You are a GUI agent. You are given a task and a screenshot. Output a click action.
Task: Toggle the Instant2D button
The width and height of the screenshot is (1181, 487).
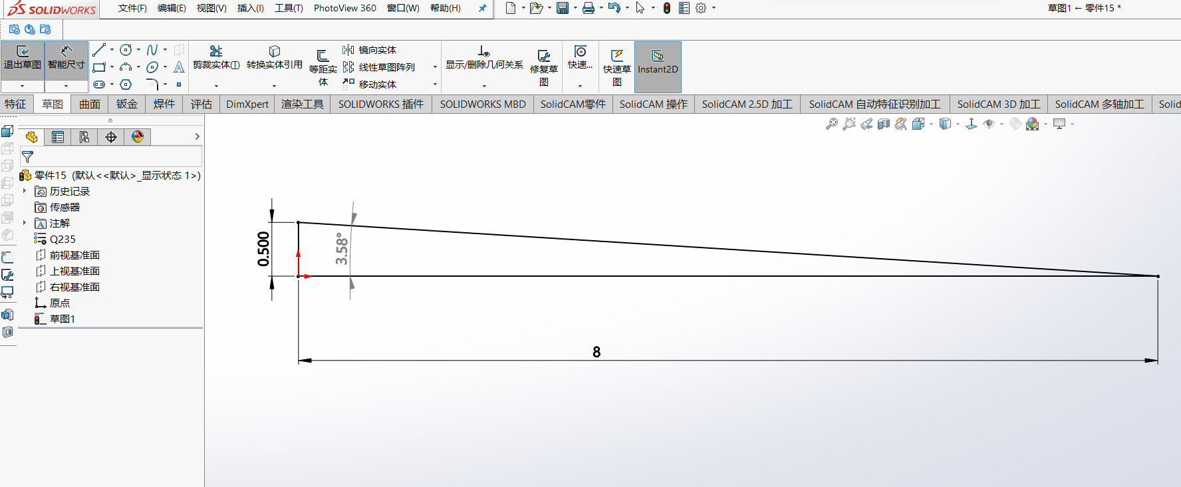[658, 67]
